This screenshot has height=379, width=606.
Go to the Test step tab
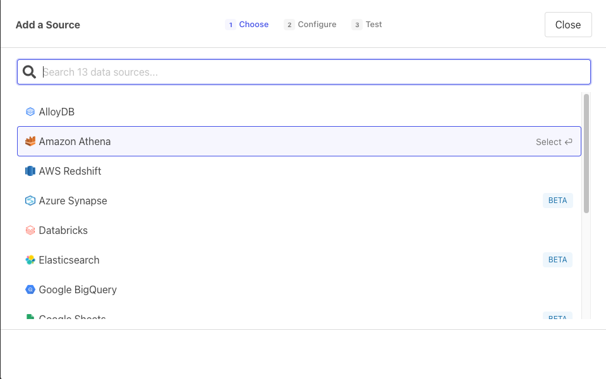(x=367, y=25)
